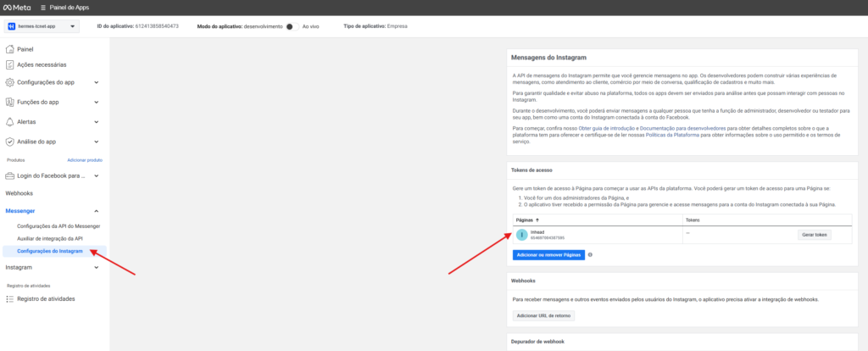
Task: Open the hamburger menu beside Painel de Apps
Action: (44, 8)
